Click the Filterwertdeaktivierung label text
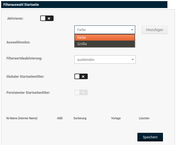 tap(24, 59)
